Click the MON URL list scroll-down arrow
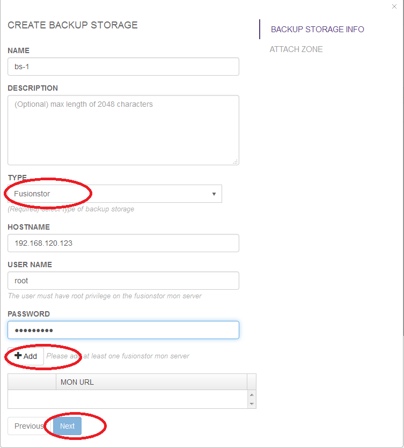404x448 pixels. [252, 403]
